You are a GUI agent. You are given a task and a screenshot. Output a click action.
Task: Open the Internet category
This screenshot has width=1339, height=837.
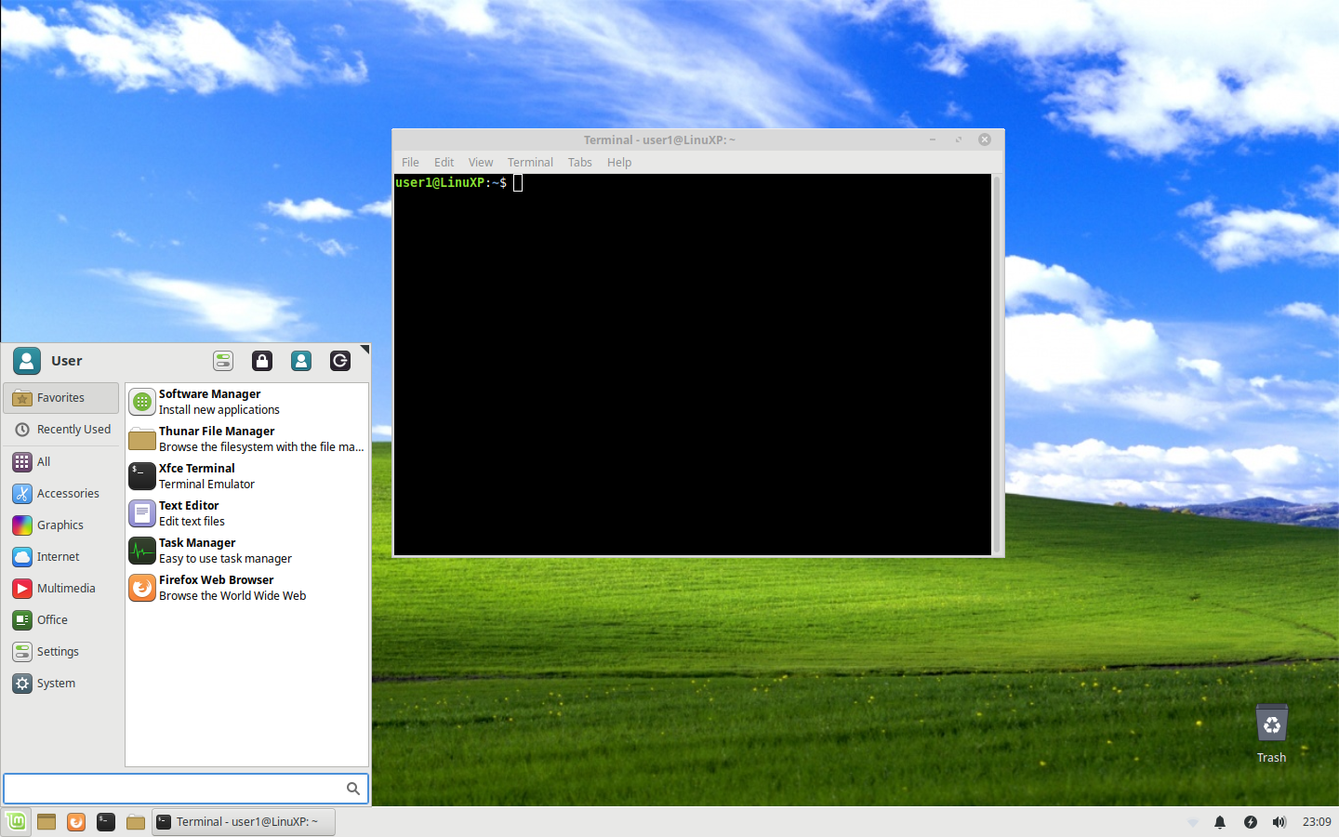click(x=61, y=556)
